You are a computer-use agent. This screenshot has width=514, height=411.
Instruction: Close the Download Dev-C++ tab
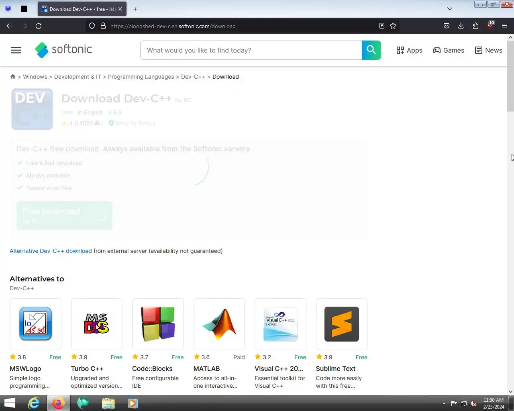pyautogui.click(x=120, y=9)
